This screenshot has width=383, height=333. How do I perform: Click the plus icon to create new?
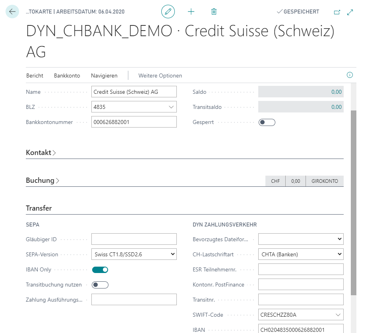[x=191, y=12]
